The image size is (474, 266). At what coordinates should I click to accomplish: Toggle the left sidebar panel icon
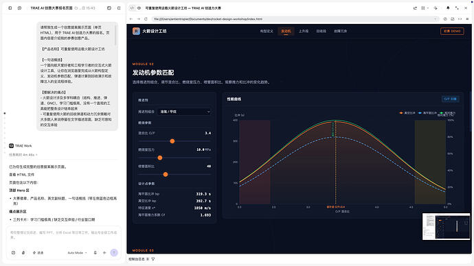(10, 8)
